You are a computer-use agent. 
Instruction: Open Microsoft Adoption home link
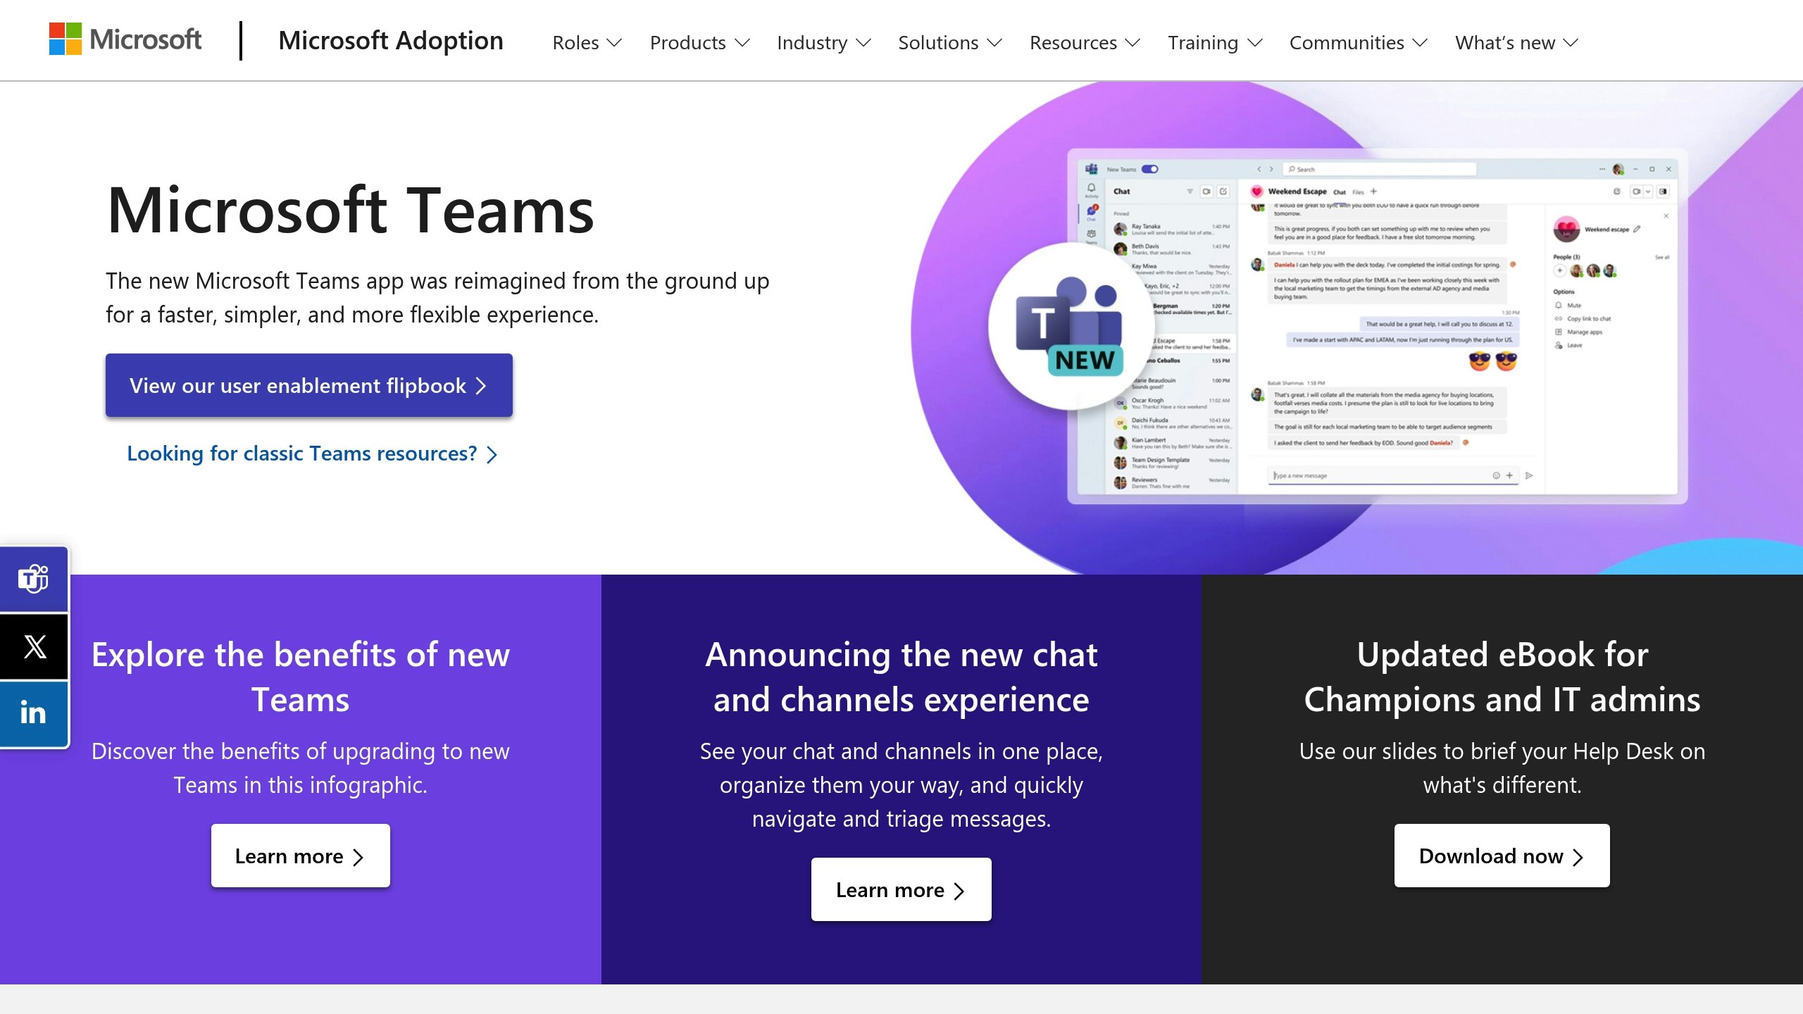tap(391, 41)
